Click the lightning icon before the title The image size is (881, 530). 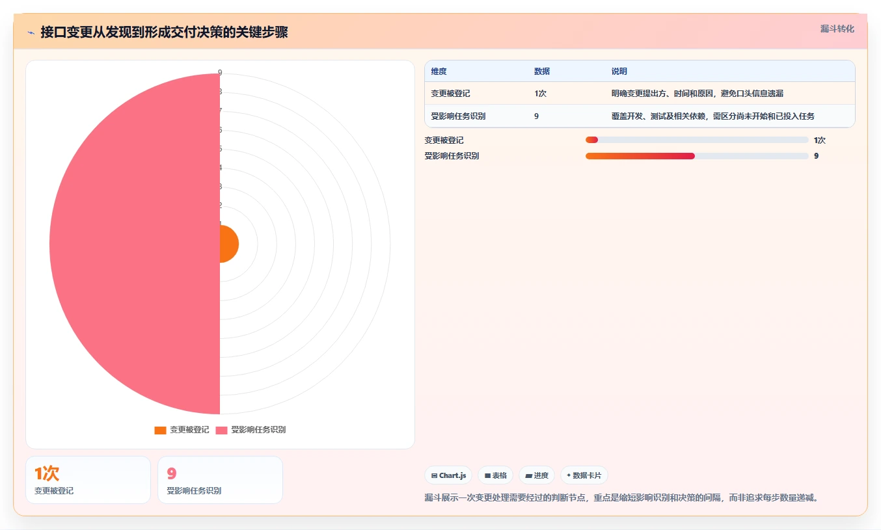pyautogui.click(x=31, y=33)
